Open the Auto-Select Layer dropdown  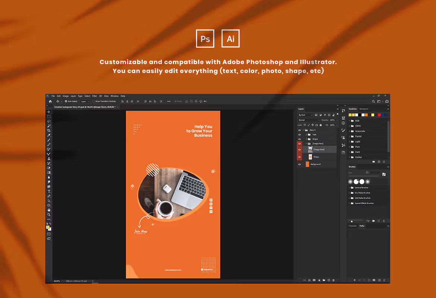85,101
